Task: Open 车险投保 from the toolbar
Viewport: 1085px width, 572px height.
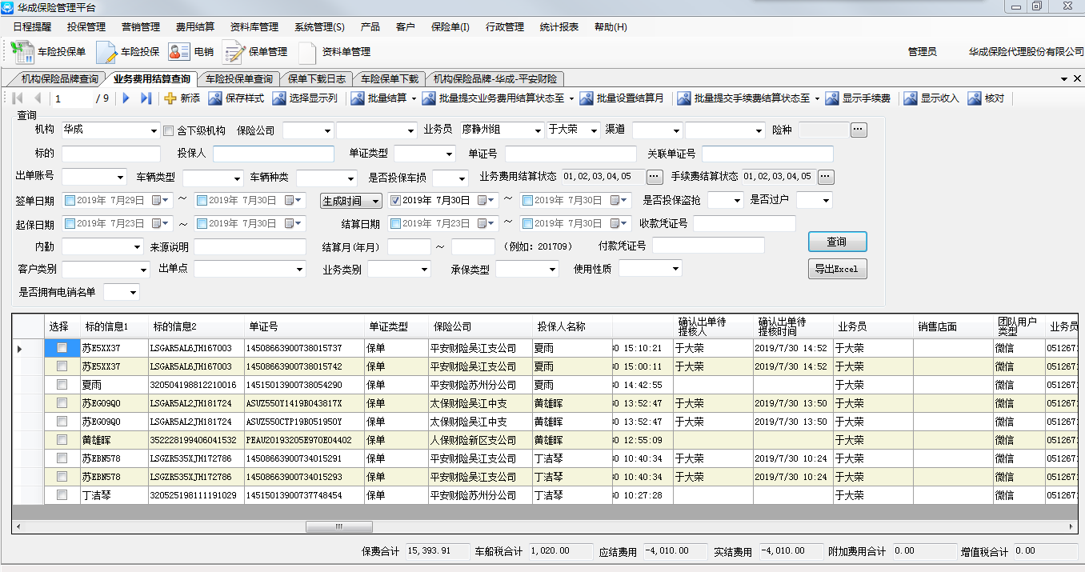Action: tap(107, 52)
